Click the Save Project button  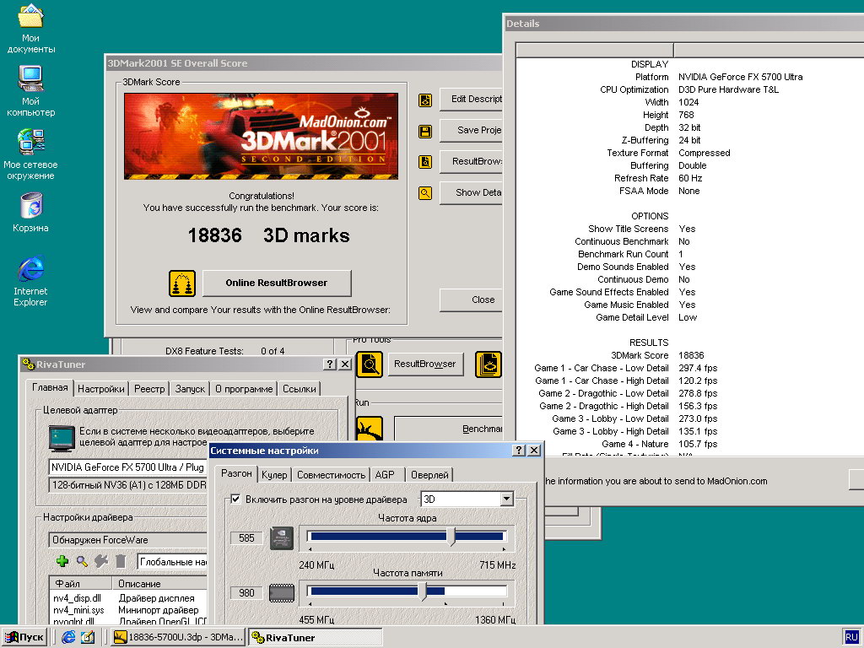tap(471, 131)
